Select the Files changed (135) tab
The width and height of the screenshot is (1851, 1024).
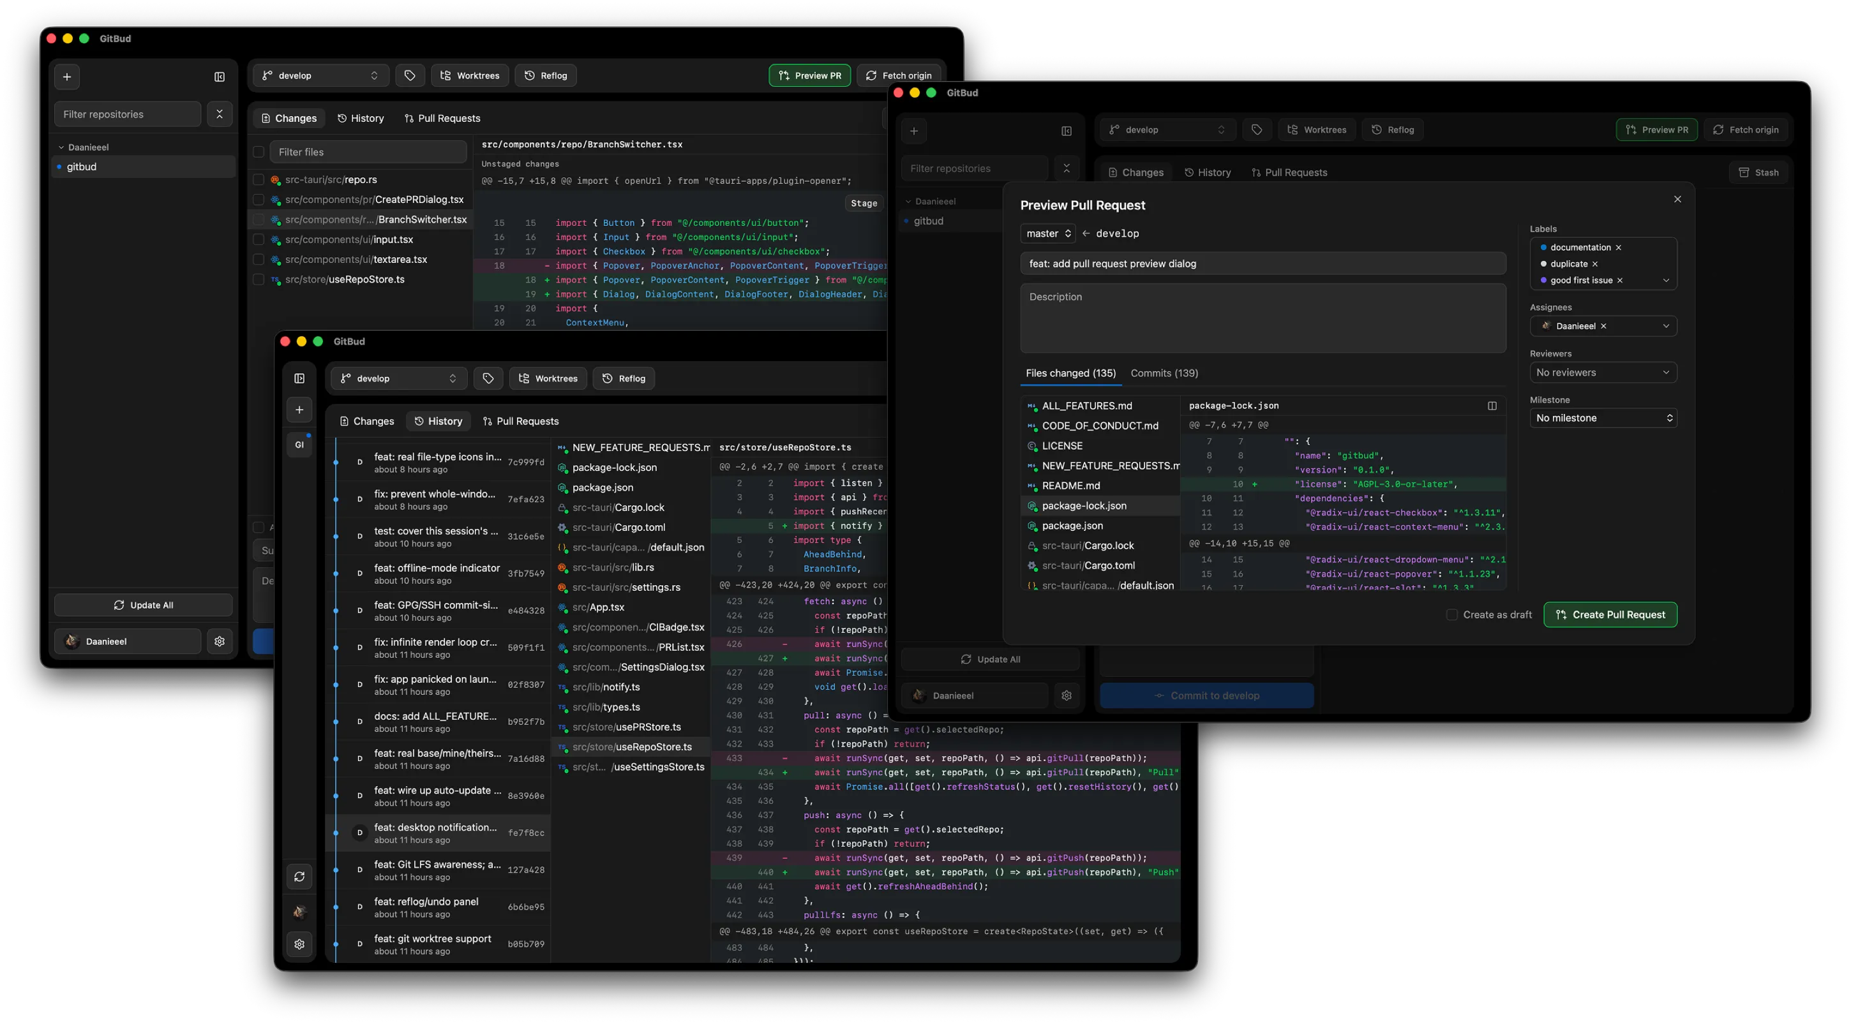click(1070, 373)
